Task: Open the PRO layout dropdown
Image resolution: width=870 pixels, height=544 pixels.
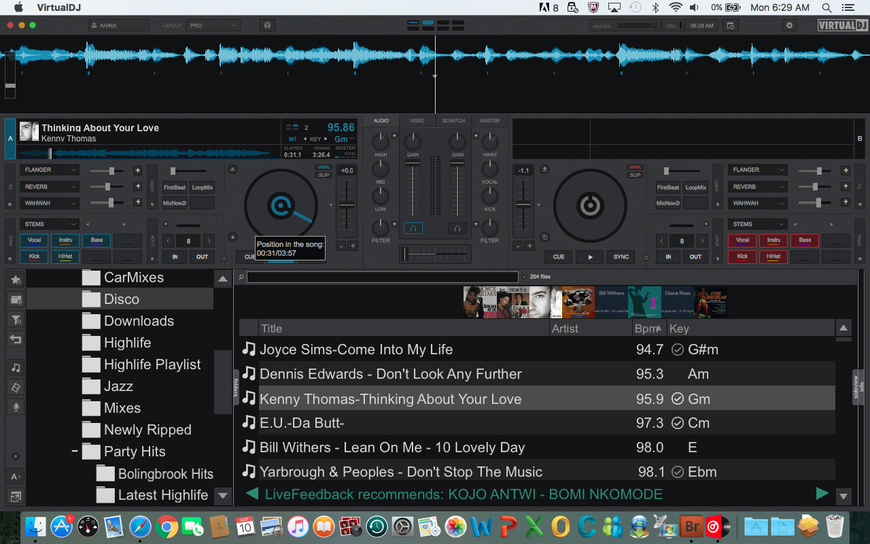Action: click(x=213, y=25)
